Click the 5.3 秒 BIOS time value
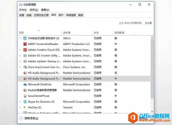This screenshot has height=125, width=172. click(149, 23)
